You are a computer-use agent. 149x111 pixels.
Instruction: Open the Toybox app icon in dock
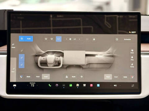point(78,85)
